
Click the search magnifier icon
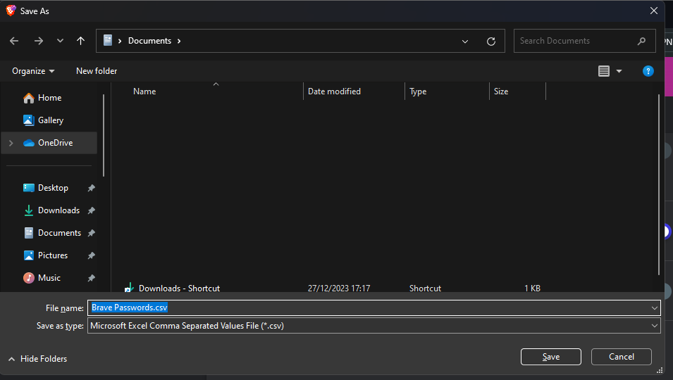[642, 41]
